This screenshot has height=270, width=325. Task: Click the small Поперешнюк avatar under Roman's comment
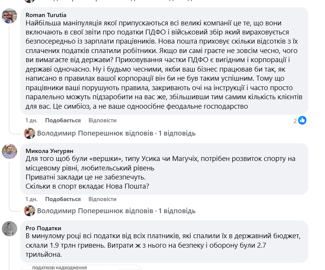click(30, 133)
